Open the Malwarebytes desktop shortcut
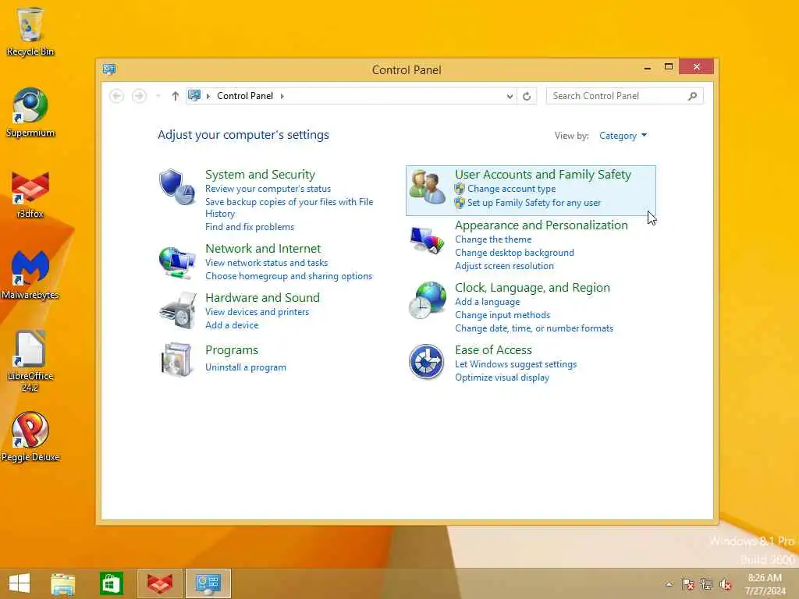The image size is (799, 599). (30, 275)
